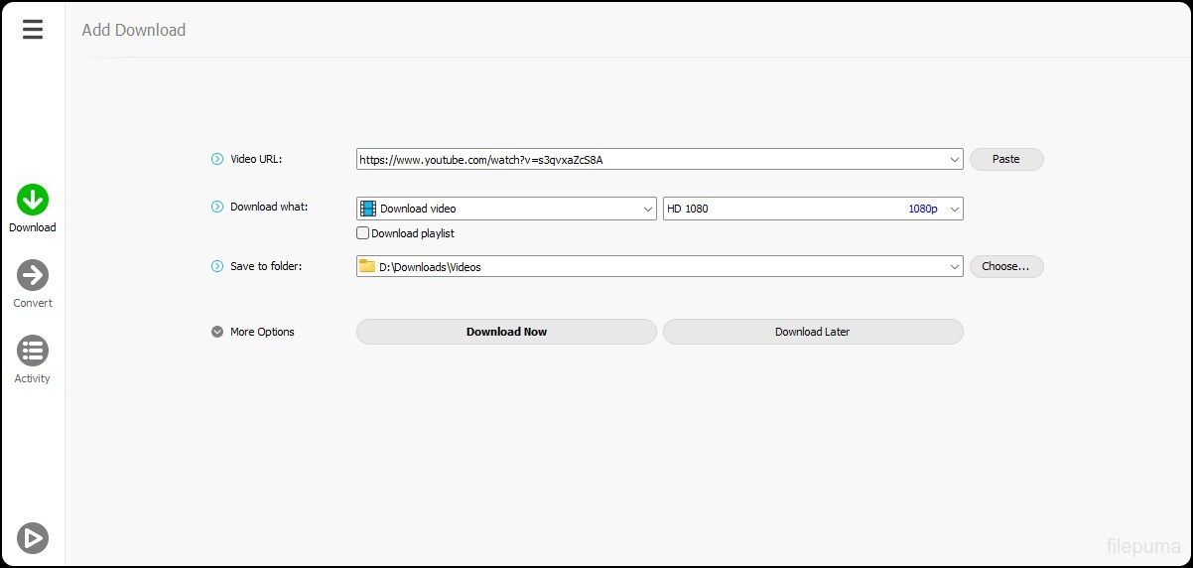Click the help icon beside Download what

pyautogui.click(x=217, y=208)
